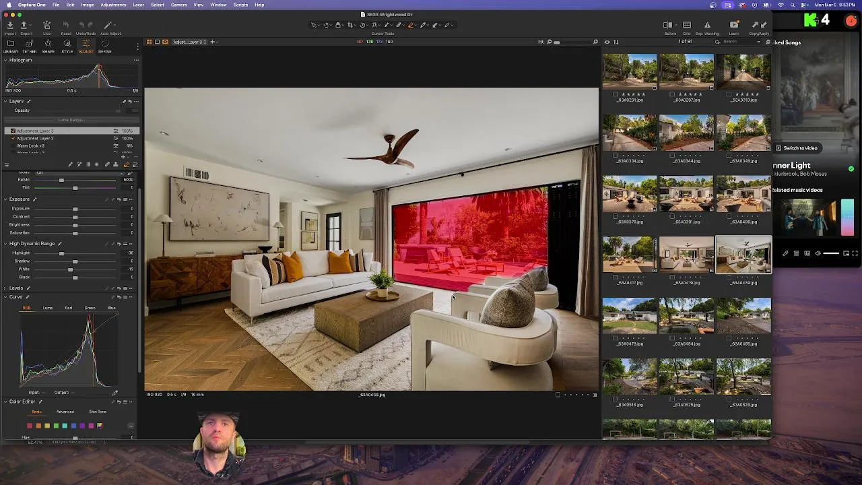
Task: Toggle mask visibility orange eye icon
Action: point(165,42)
